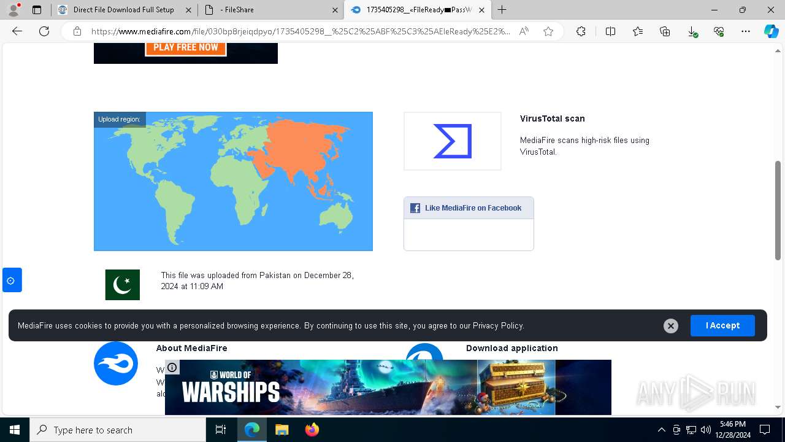The image size is (785, 442).
Task: Click the Upload region world map
Action: pyautogui.click(x=233, y=181)
